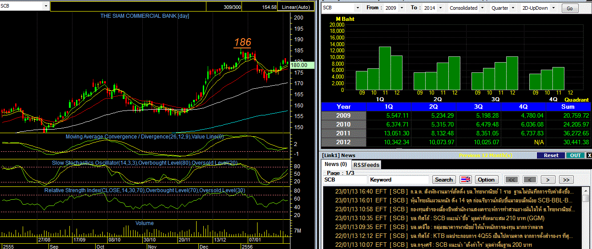
Task: Click the Slow Stochastics Oscillator indicator title
Action: (x=145, y=163)
